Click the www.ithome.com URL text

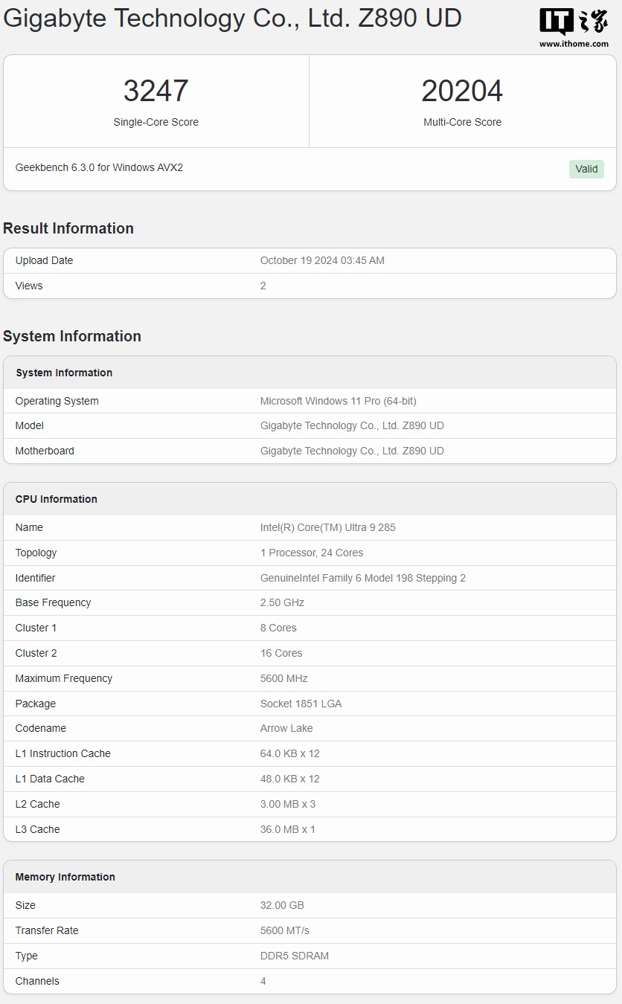point(574,44)
